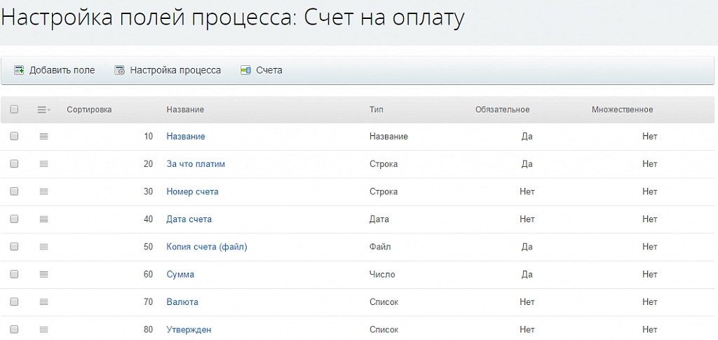The image size is (718, 340).
Task: Open the header actions menu icon
Action: click(44, 109)
